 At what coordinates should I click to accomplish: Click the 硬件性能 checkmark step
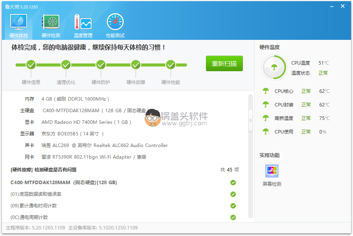[x=171, y=65]
